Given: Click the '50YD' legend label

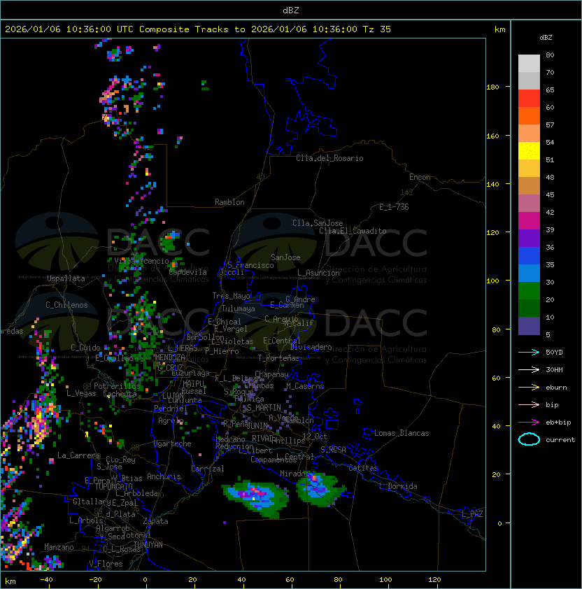Looking at the screenshot, I should pyautogui.click(x=554, y=352).
